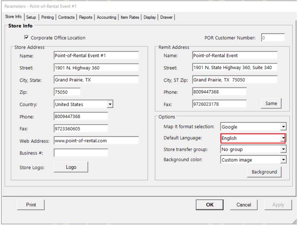This screenshot has width=298, height=225.
Task: Go to the Contracts tab
Action: tap(66, 17)
